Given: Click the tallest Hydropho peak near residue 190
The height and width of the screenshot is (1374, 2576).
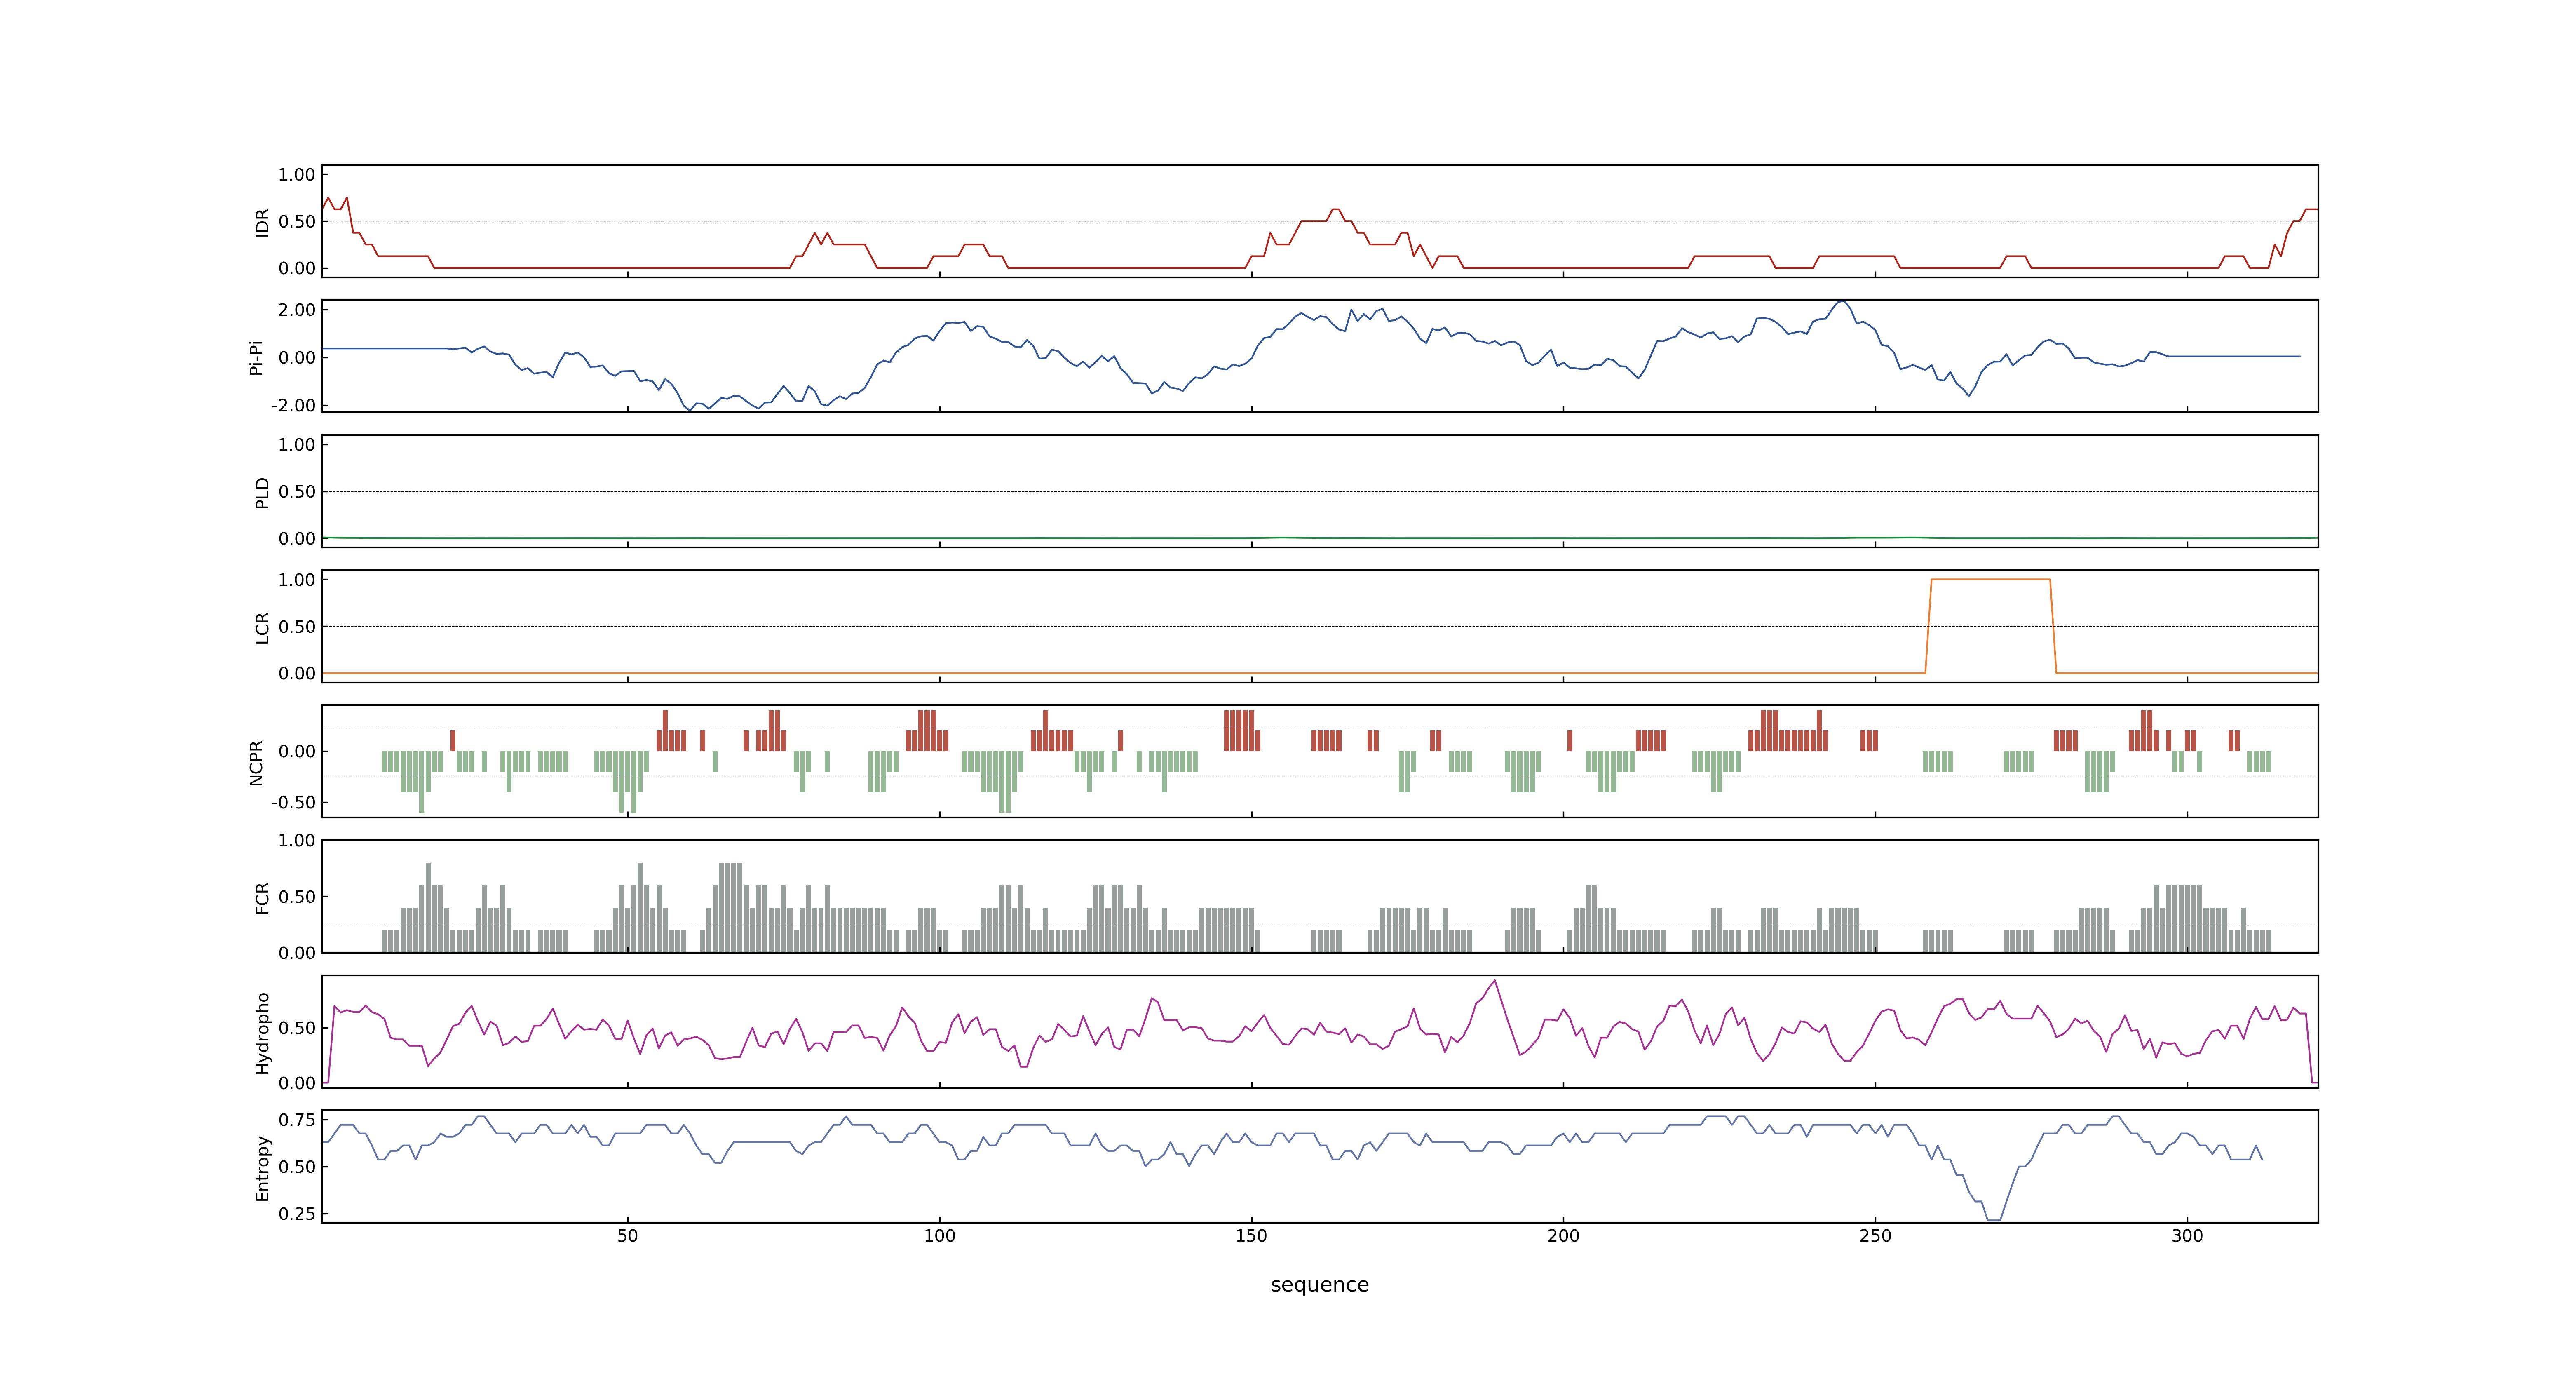Looking at the screenshot, I should click(1494, 981).
